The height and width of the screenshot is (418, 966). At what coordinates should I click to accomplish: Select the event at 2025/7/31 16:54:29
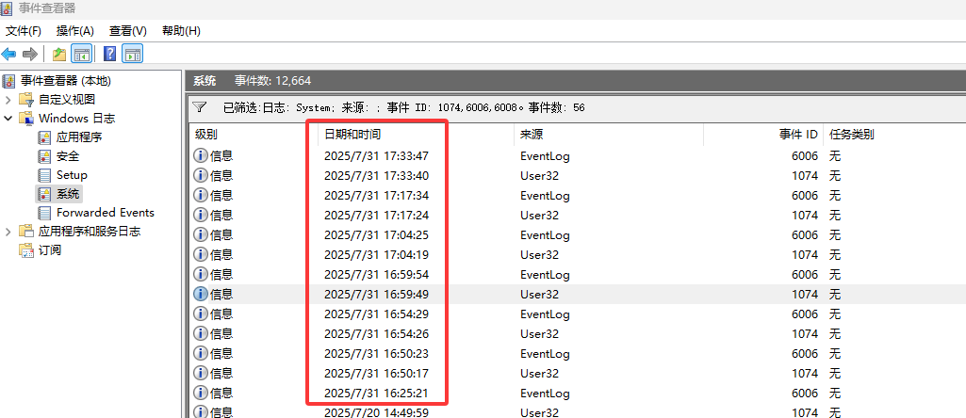tap(578, 313)
